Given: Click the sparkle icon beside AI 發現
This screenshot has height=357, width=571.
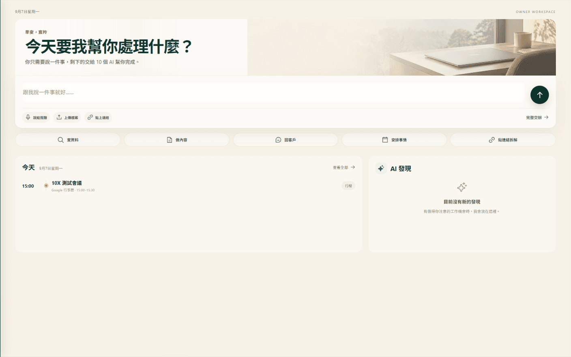Looking at the screenshot, I should [381, 168].
